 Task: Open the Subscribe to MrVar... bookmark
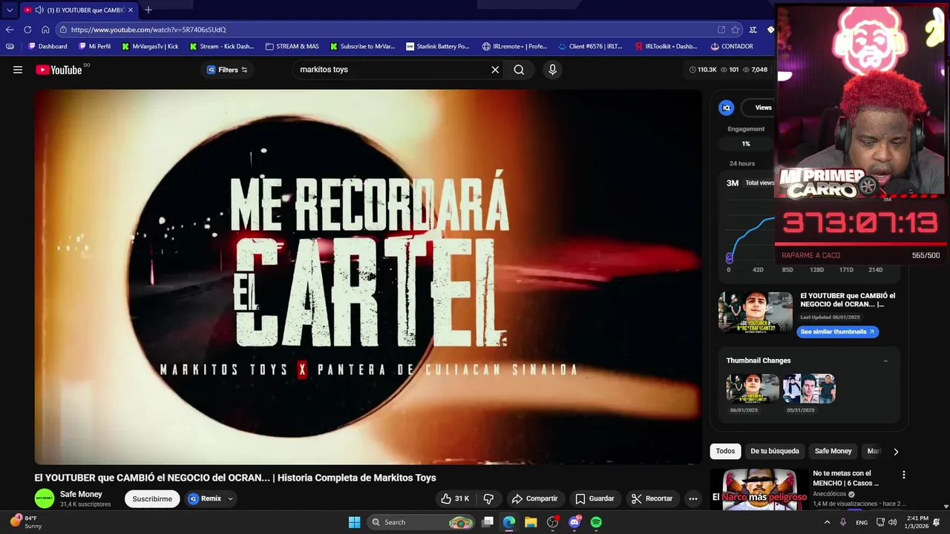(x=362, y=46)
